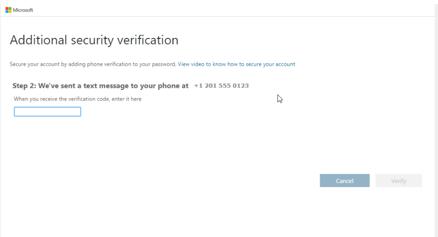438x237 pixels.
Task: Click 'We've sent a text message' text
Action: pyautogui.click(x=86, y=86)
